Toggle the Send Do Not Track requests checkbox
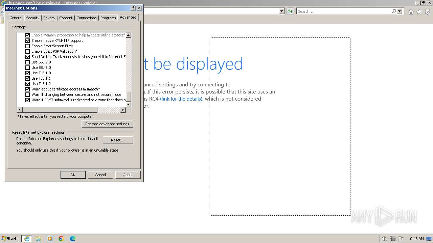The height and width of the screenshot is (243, 433). [28, 57]
